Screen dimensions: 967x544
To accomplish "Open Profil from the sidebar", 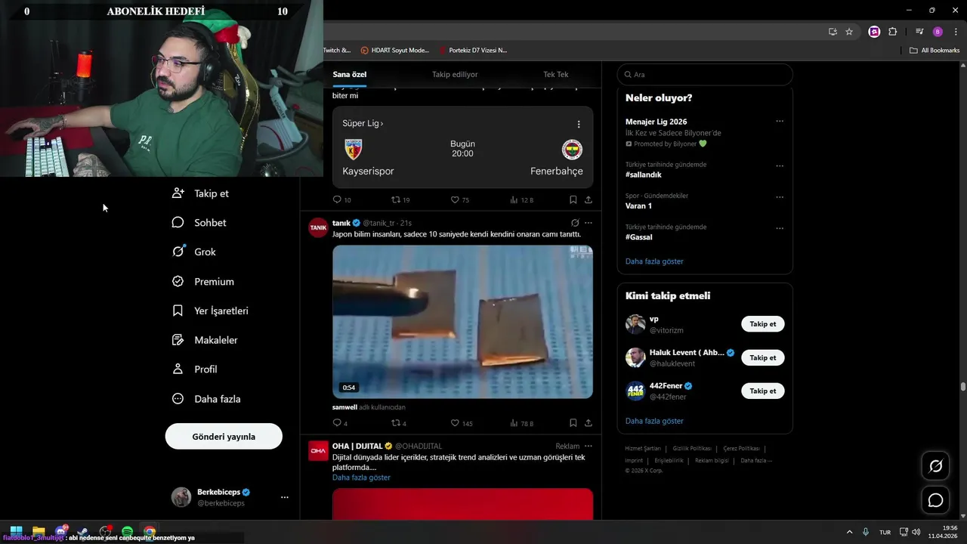I will [195, 369].
